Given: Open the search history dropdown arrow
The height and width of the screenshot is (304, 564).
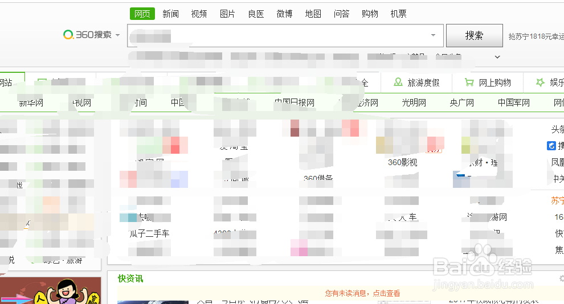Looking at the screenshot, I should tap(433, 35).
